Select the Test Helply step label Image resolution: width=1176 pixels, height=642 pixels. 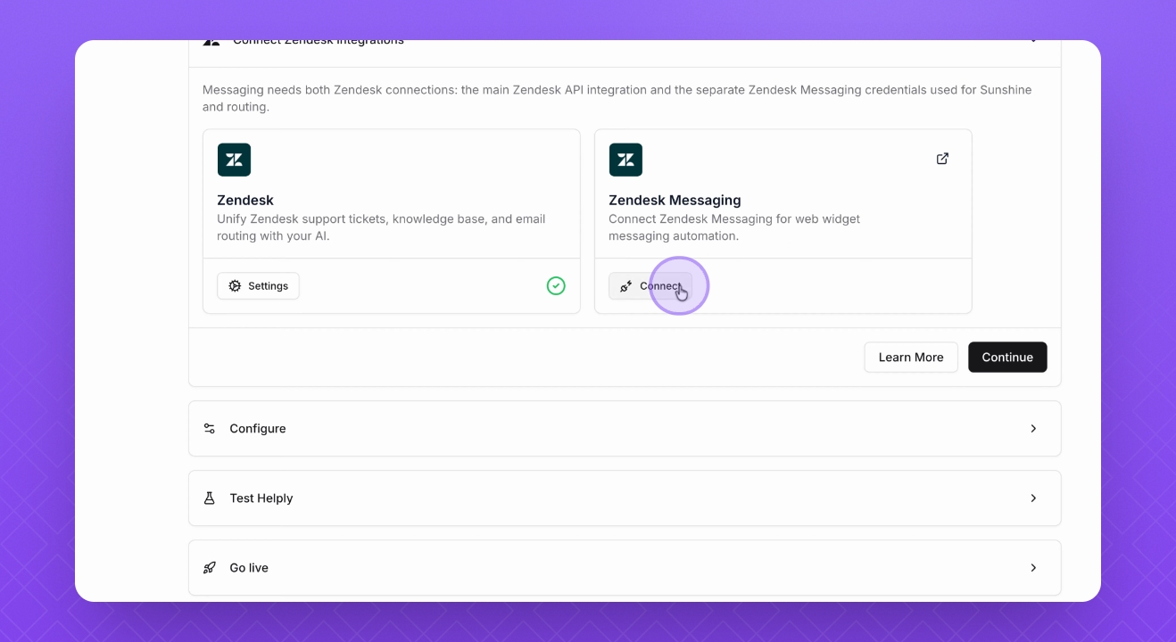click(x=261, y=498)
